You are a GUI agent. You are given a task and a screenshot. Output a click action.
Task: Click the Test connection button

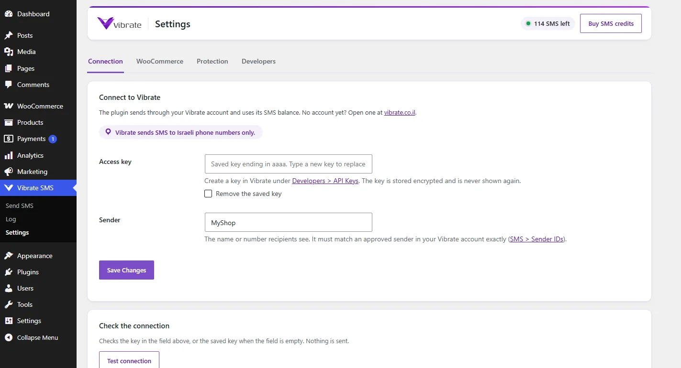tap(129, 361)
